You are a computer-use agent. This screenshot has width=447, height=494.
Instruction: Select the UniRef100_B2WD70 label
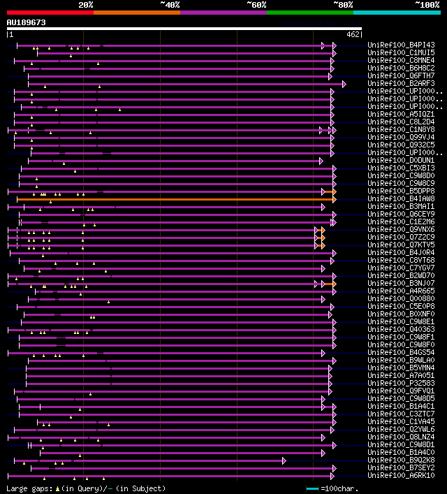pyautogui.click(x=401, y=275)
